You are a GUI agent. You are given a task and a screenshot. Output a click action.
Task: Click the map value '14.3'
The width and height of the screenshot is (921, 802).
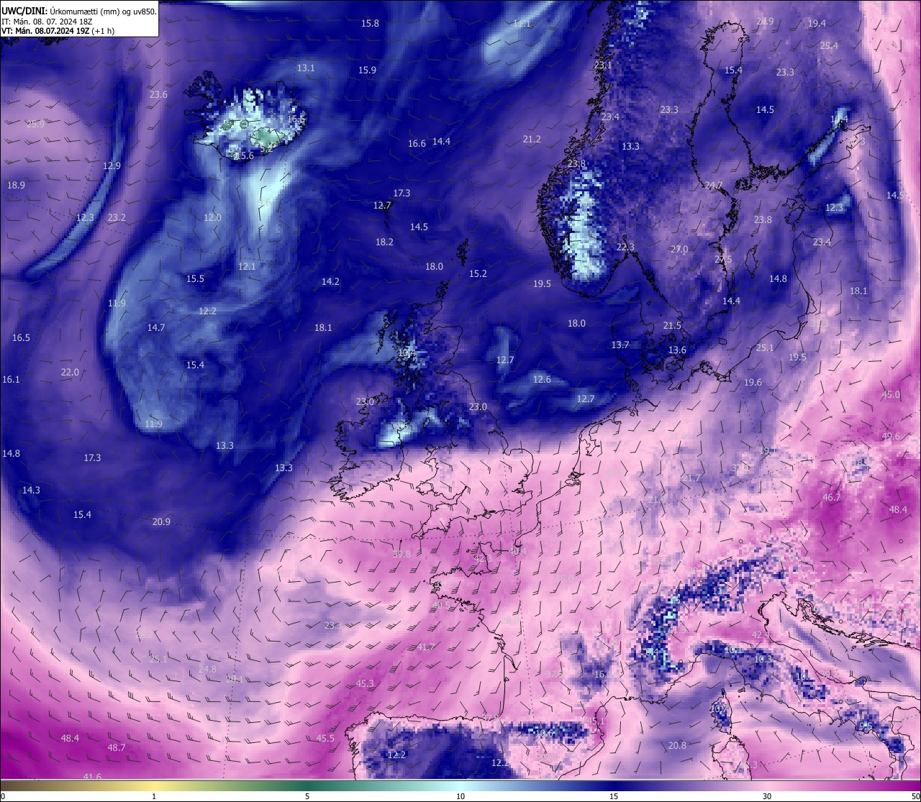[31, 491]
